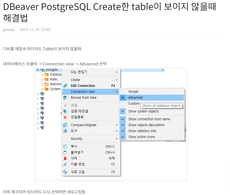The image size is (230, 195).
Task: Click the 새로 고침 refresh icon
Action: click(x=65, y=172)
